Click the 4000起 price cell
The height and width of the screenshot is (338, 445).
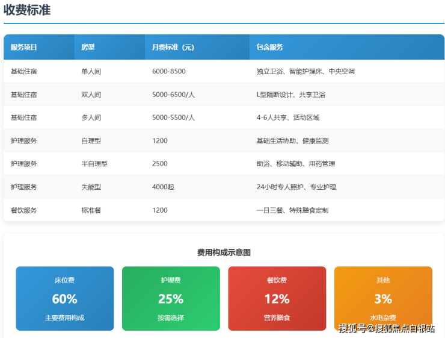(163, 187)
